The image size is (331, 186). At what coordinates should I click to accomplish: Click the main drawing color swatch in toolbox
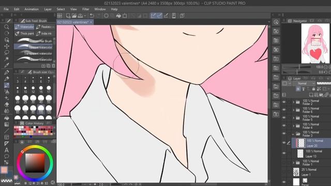(4, 170)
